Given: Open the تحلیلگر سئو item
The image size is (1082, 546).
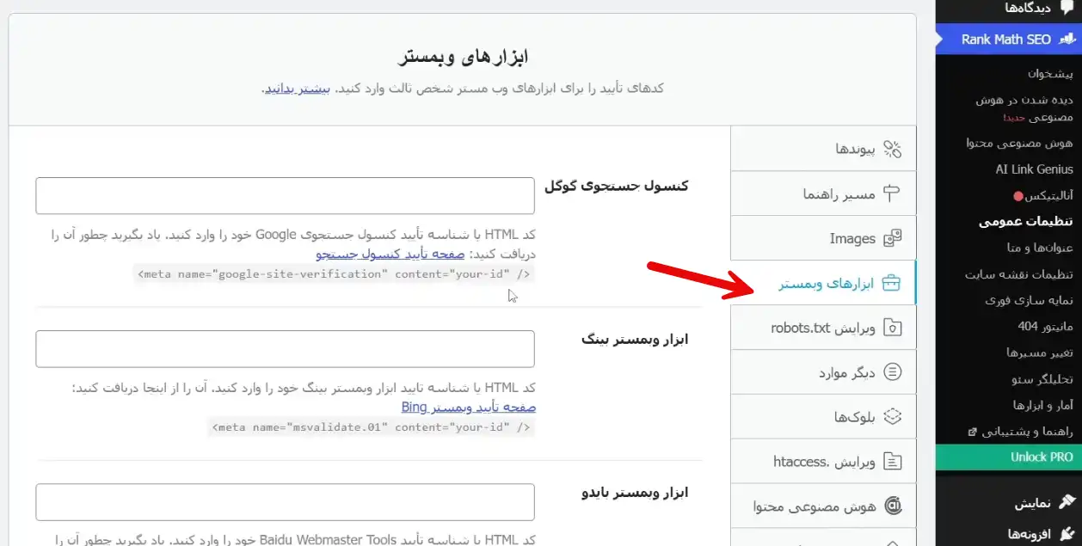Looking at the screenshot, I should (1042, 379).
